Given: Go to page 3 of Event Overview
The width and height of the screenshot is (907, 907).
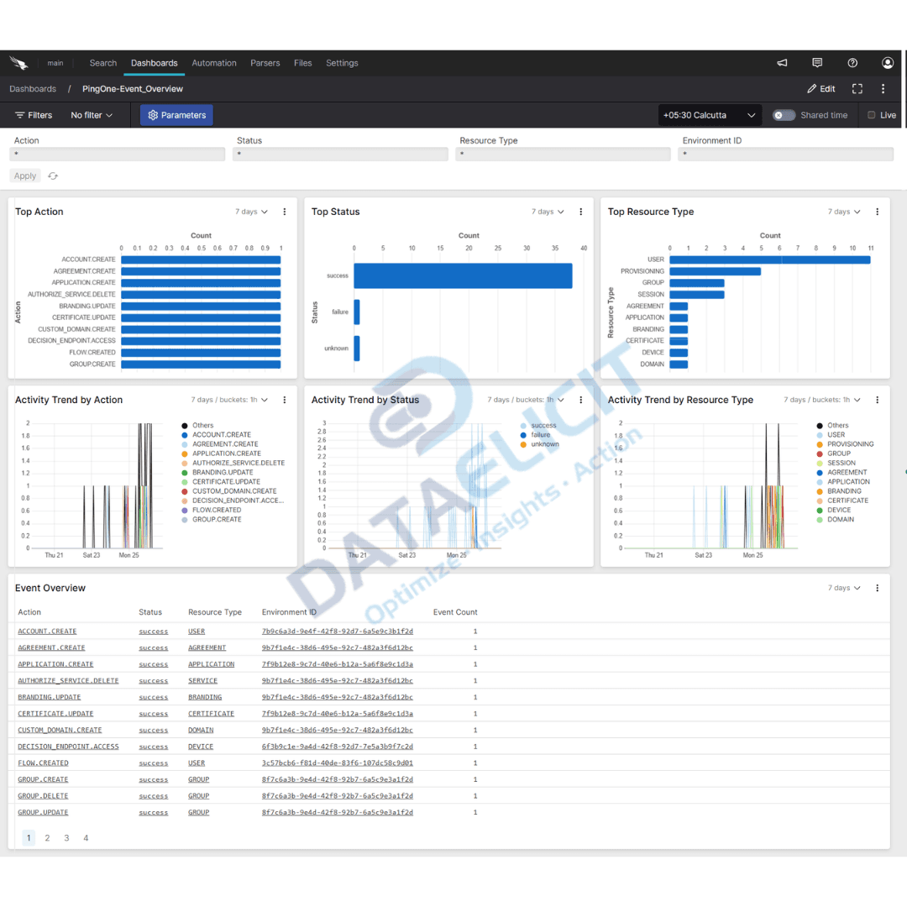Looking at the screenshot, I should (66, 837).
